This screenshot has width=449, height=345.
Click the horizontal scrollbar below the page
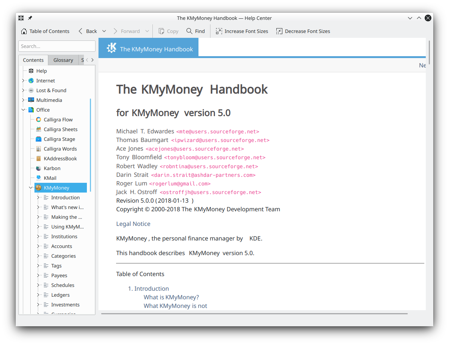click(255, 314)
